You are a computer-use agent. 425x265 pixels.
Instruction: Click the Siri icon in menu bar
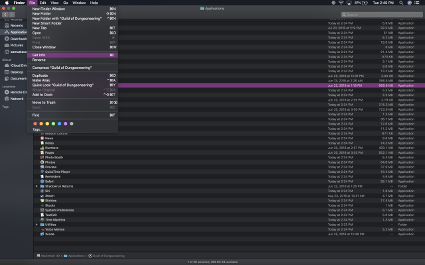409,3
